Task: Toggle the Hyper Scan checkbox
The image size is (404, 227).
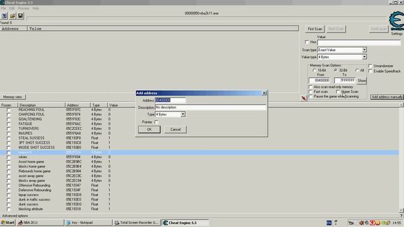Action: pos(338,91)
